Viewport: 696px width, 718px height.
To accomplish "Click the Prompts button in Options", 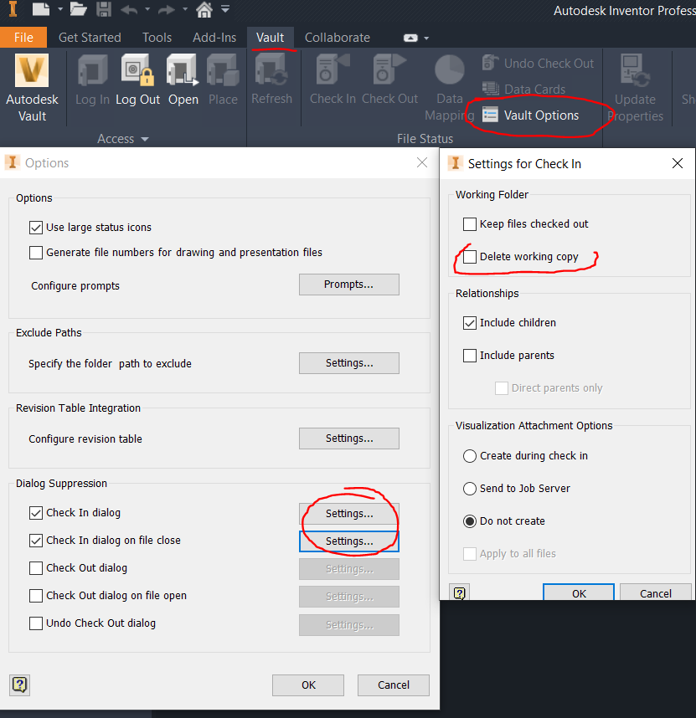I will (348, 284).
